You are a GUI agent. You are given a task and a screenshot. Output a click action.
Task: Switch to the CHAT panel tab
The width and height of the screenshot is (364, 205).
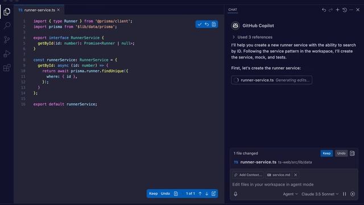pyautogui.click(x=233, y=10)
